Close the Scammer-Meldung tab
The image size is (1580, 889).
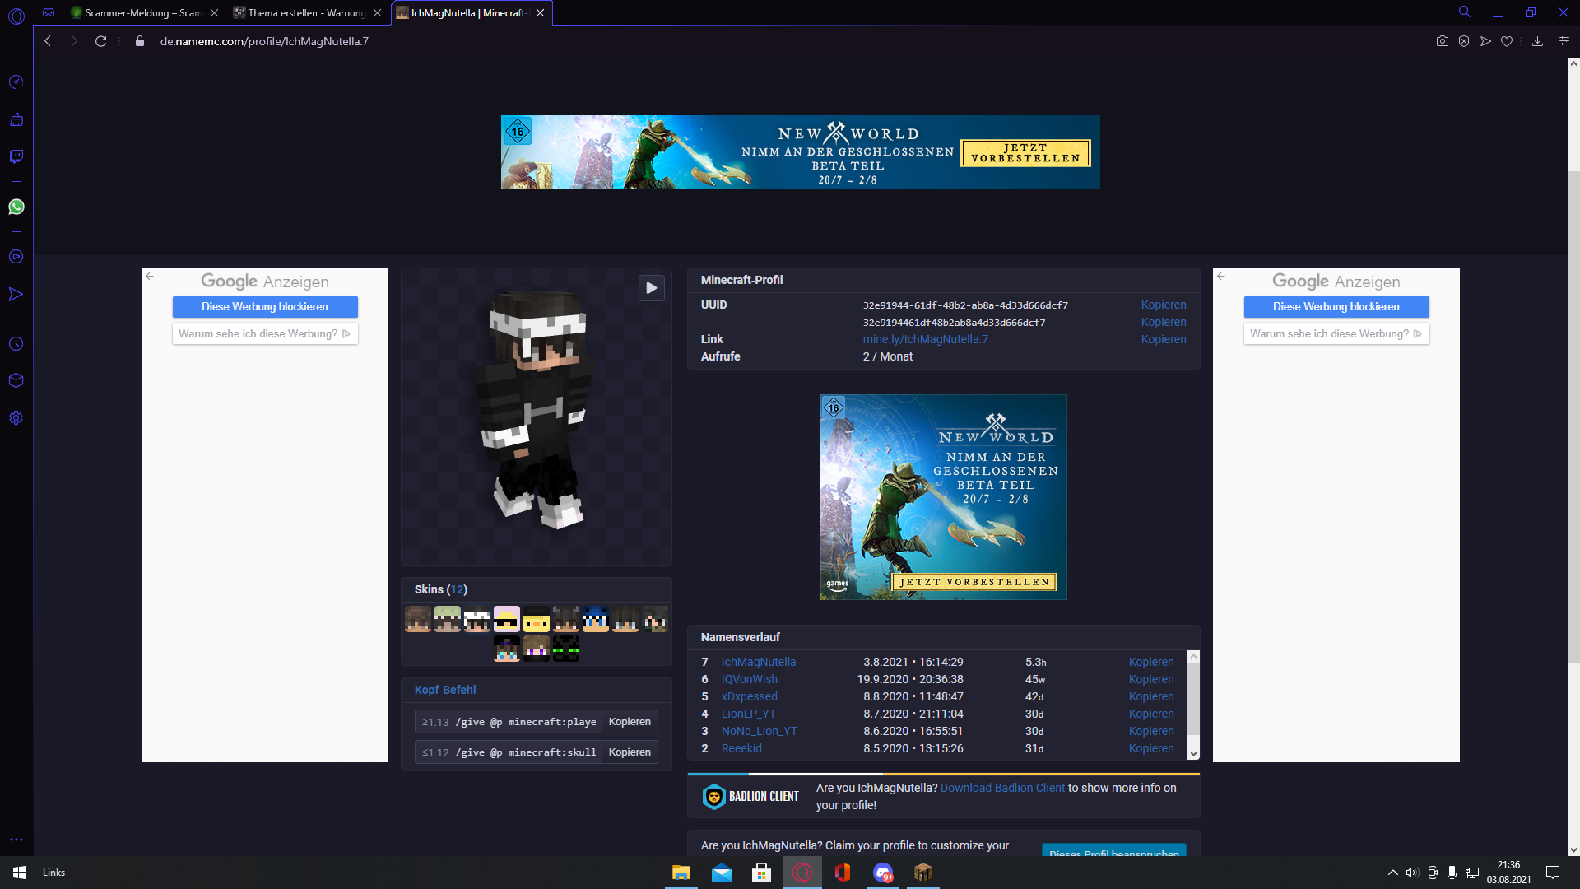(x=215, y=13)
